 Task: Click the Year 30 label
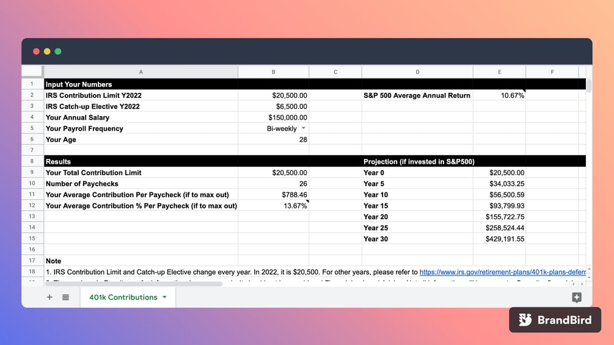coord(376,239)
